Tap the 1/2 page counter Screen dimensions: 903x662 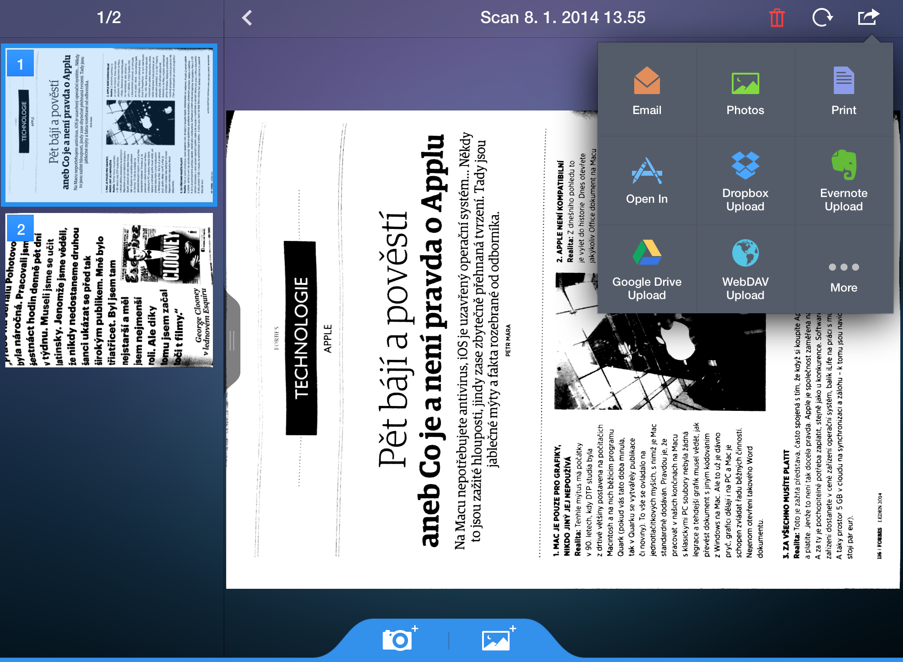point(109,17)
